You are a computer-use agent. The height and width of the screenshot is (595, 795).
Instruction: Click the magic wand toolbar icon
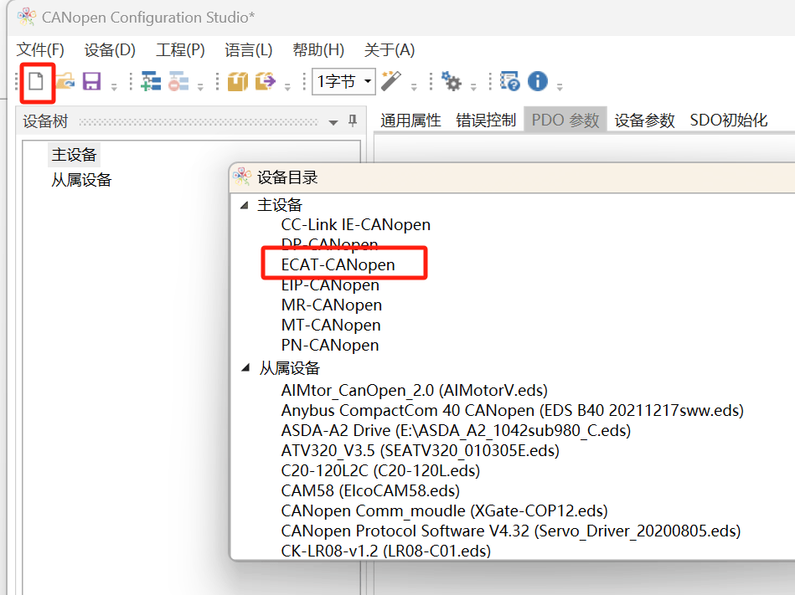[x=391, y=81]
